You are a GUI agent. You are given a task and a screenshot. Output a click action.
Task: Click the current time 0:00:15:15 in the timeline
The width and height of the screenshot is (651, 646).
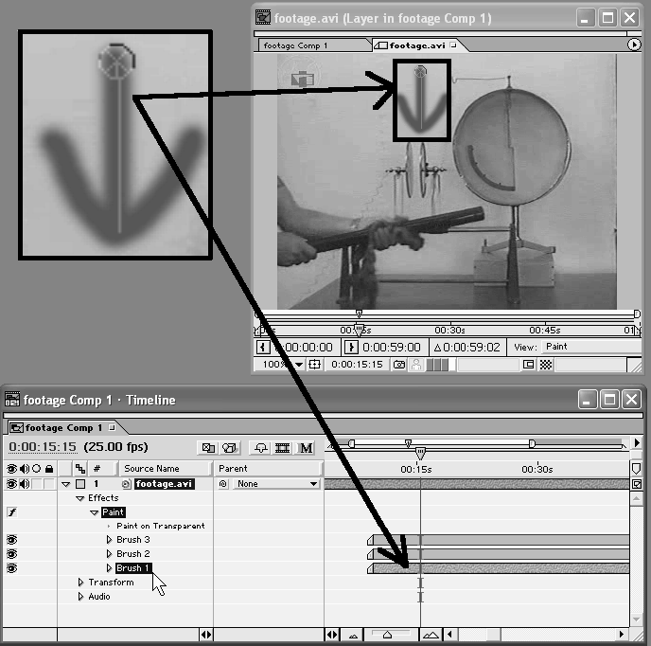pyautogui.click(x=41, y=446)
